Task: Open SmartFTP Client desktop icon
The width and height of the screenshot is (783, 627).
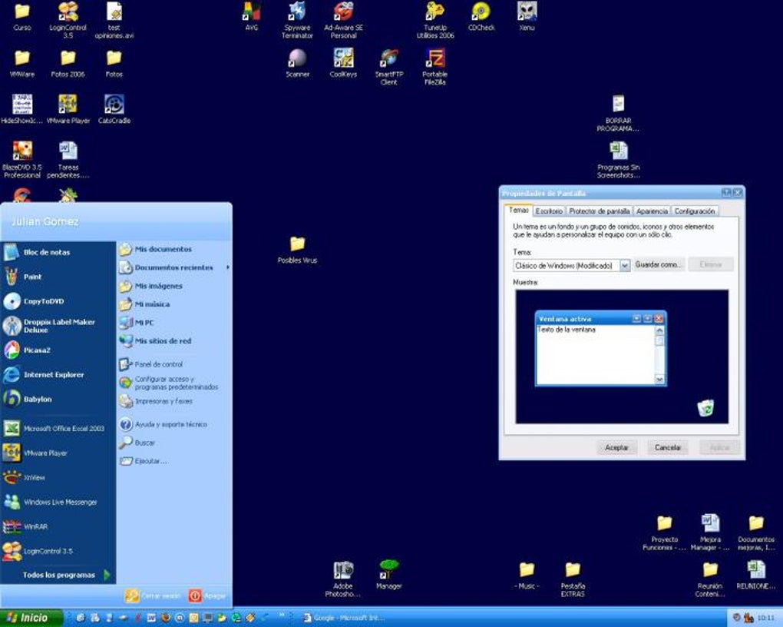Action: [x=389, y=67]
